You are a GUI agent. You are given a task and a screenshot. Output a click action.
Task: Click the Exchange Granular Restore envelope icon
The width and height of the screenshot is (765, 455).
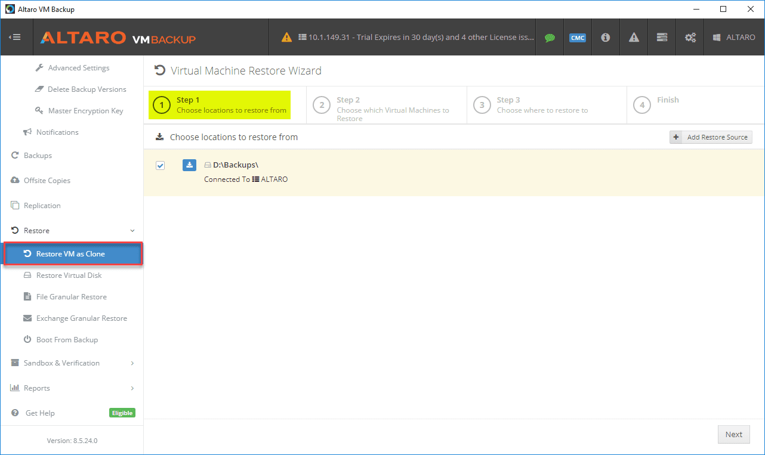pos(27,318)
